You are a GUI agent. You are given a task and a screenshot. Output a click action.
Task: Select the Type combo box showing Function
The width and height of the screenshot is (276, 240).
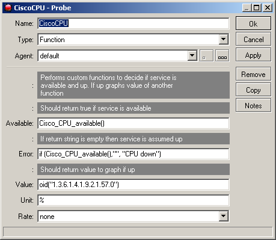click(133, 40)
